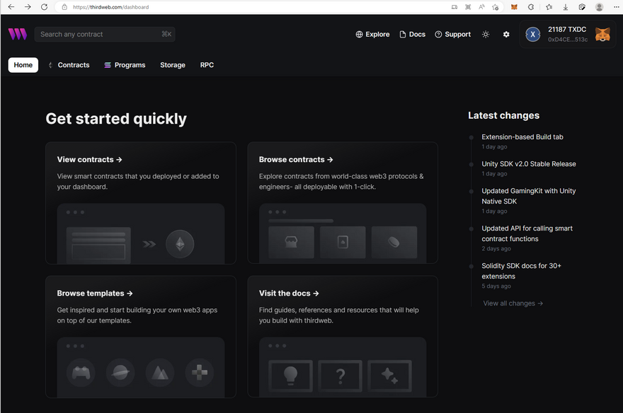
Task: Switch to the Storage tab
Action: [173, 65]
